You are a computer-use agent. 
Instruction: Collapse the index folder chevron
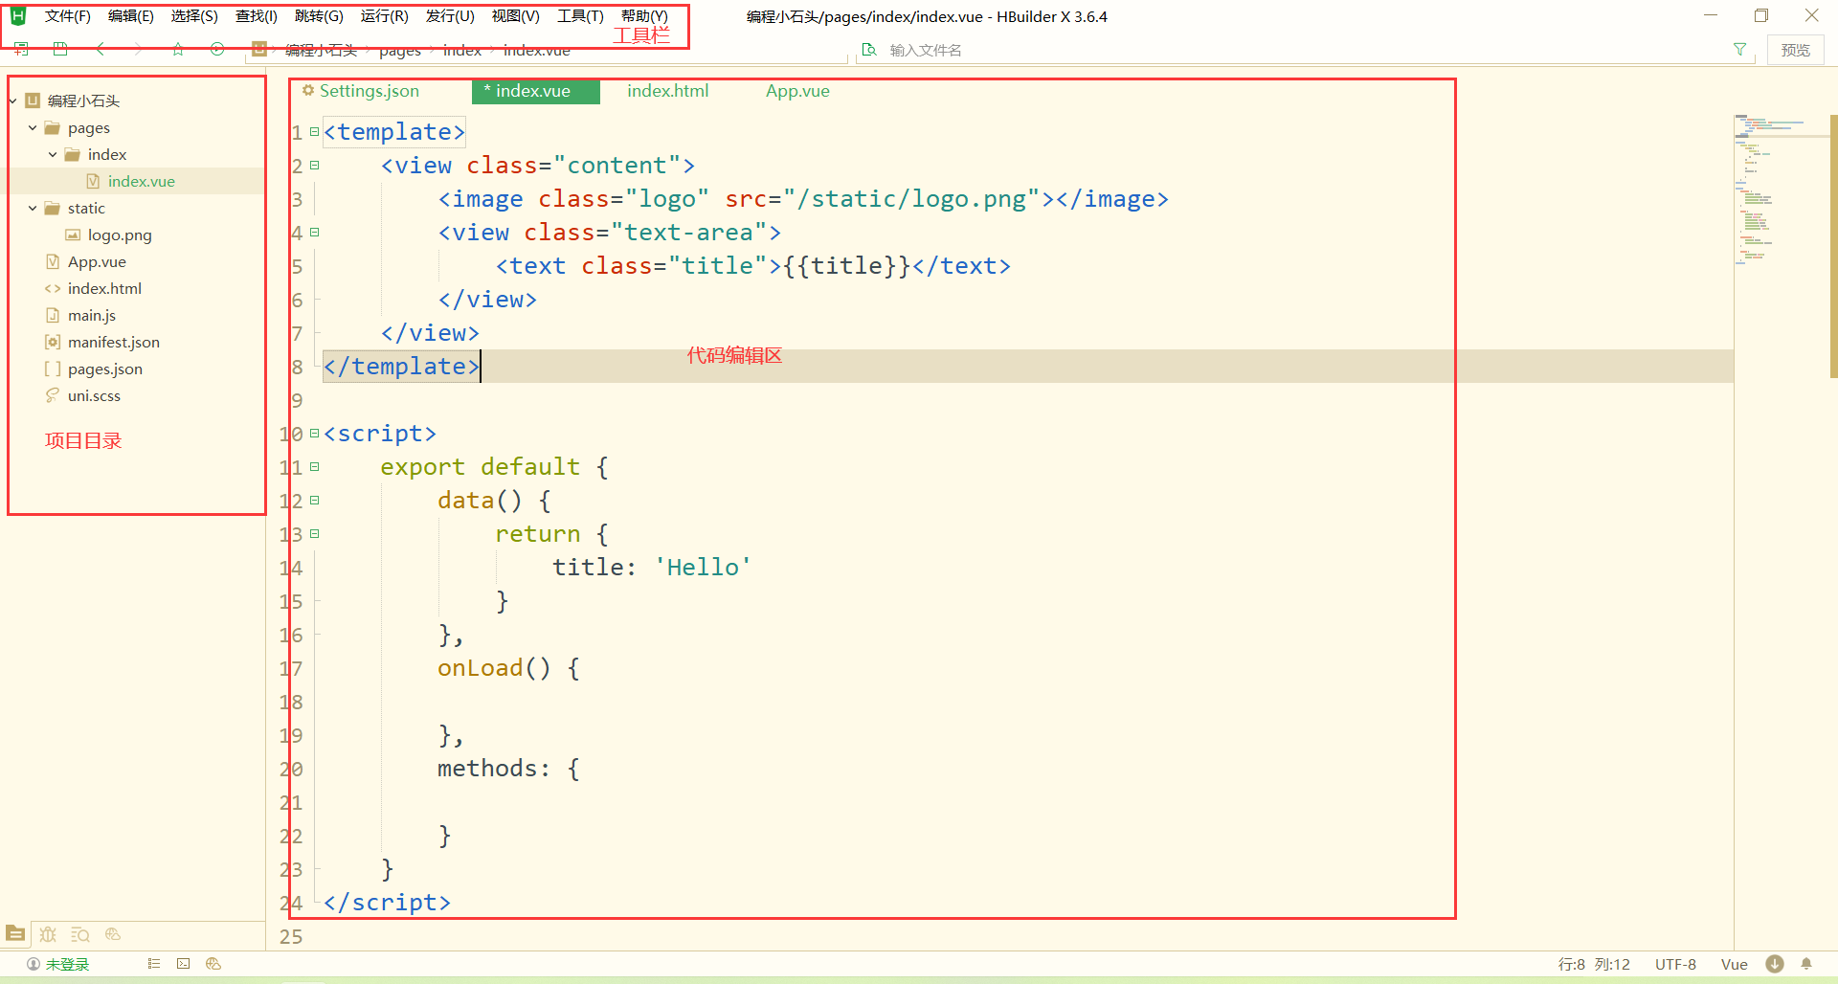53,154
